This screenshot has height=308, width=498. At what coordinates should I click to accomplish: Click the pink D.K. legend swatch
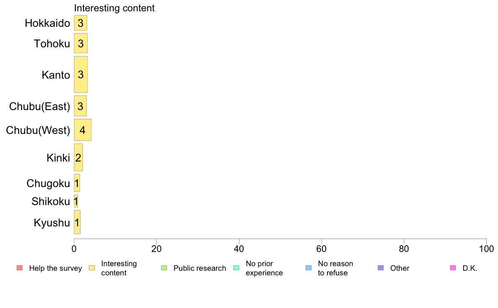[453, 268]
